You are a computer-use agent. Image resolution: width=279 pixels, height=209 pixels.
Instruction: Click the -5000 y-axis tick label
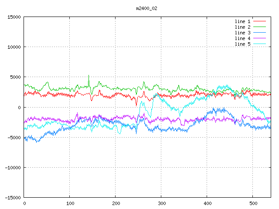[x=14, y=137]
